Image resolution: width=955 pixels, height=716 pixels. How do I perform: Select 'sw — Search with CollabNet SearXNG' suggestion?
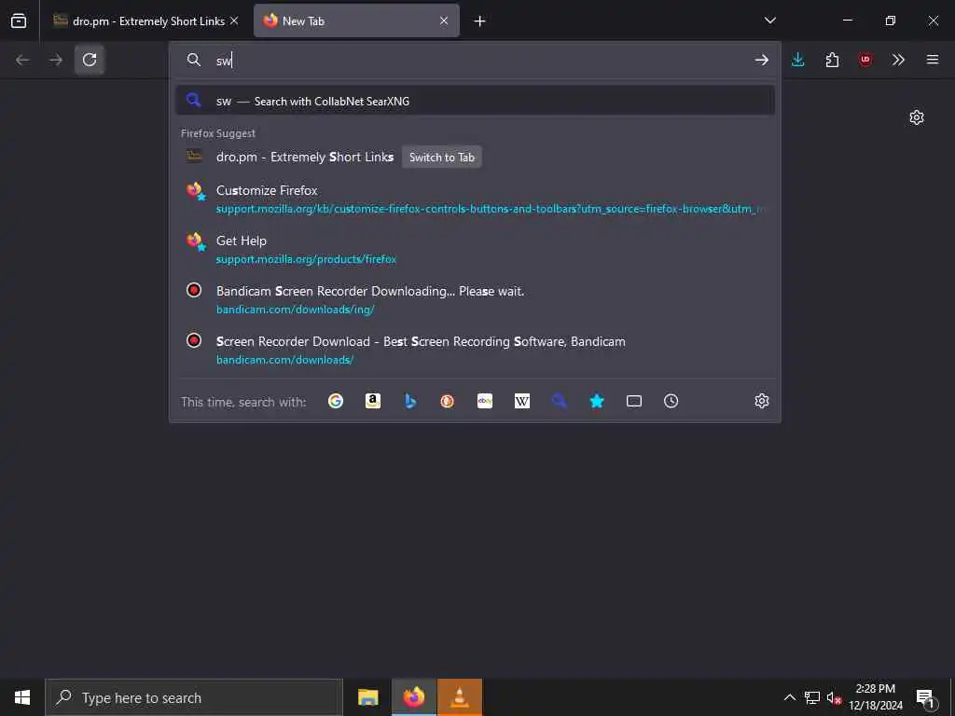point(475,101)
